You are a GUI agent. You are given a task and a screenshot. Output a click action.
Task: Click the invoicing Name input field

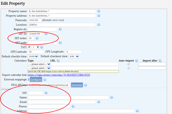68,98
